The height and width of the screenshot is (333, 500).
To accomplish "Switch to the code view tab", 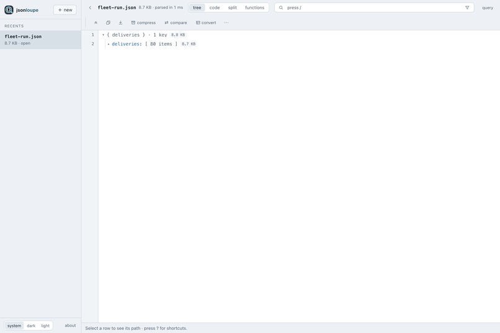I will coord(215,7).
